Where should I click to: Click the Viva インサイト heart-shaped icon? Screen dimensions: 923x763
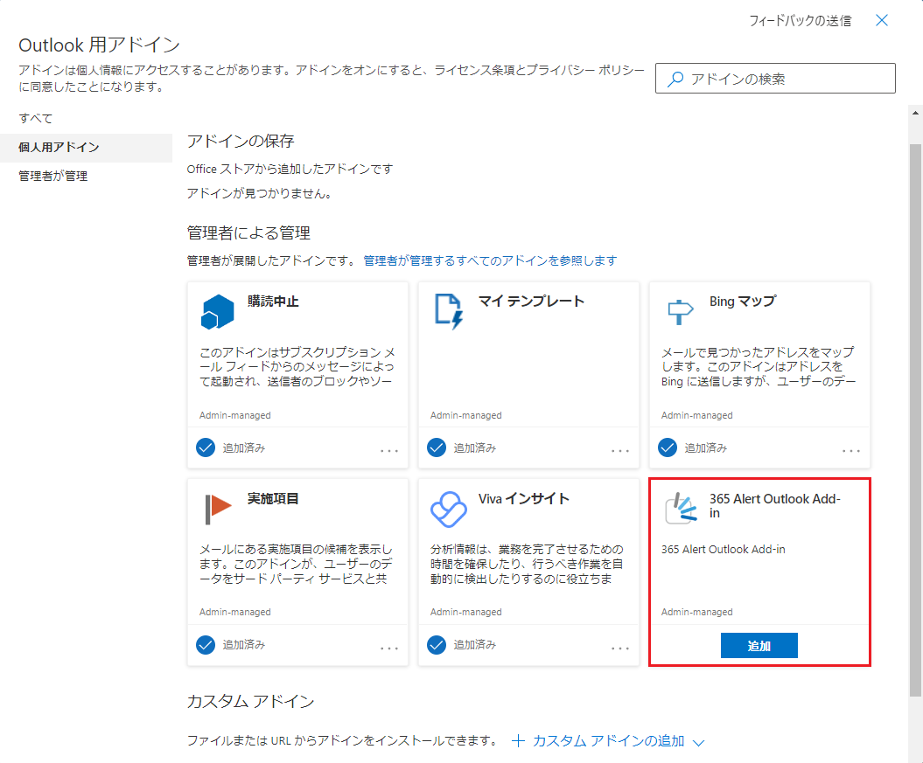coord(449,509)
